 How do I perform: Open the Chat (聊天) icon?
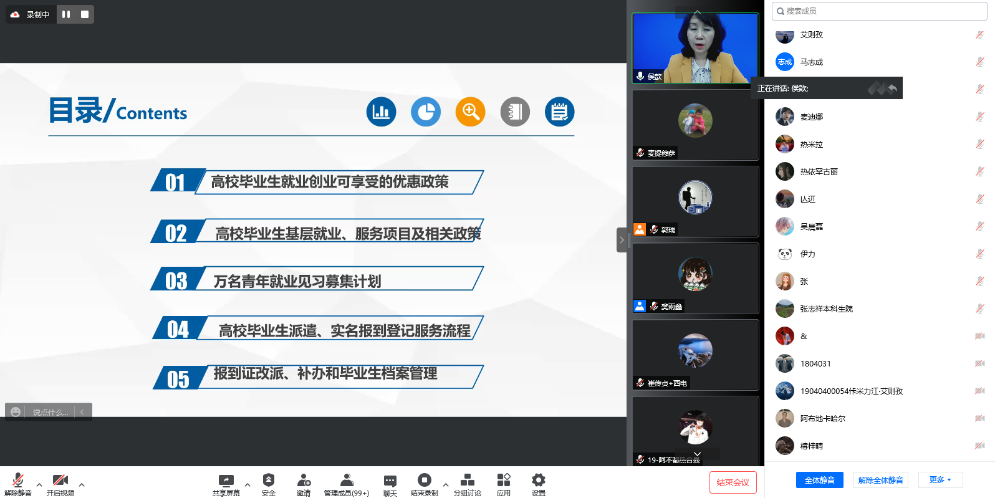(390, 481)
